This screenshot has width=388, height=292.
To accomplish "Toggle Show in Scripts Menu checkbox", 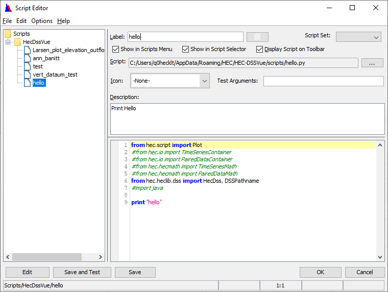I will pos(115,49).
